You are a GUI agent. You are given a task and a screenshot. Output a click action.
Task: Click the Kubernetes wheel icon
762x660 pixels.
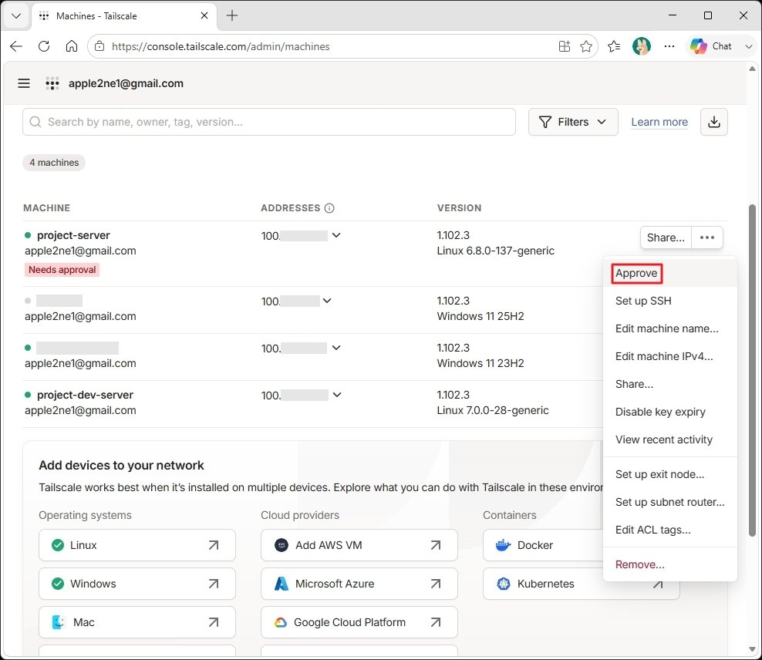pos(504,583)
